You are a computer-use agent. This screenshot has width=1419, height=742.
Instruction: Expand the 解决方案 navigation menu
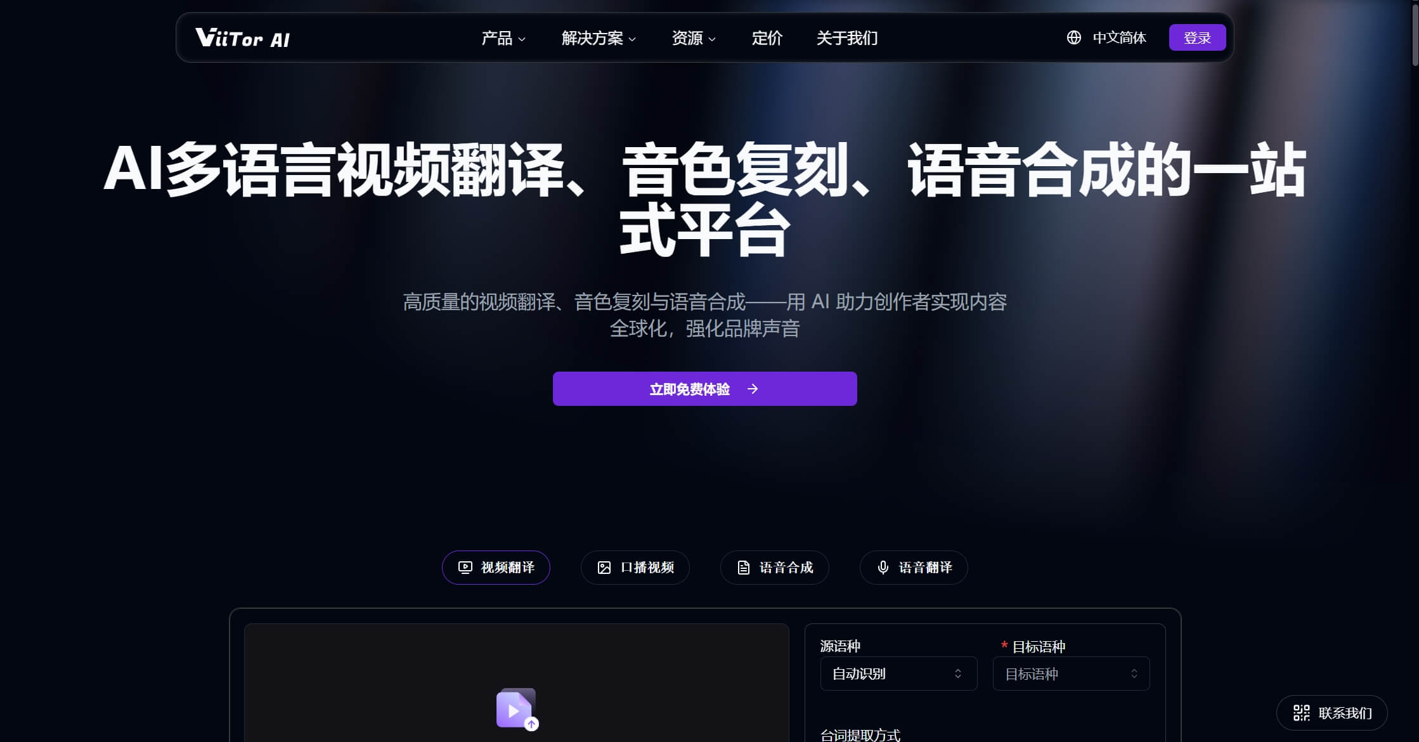598,38
